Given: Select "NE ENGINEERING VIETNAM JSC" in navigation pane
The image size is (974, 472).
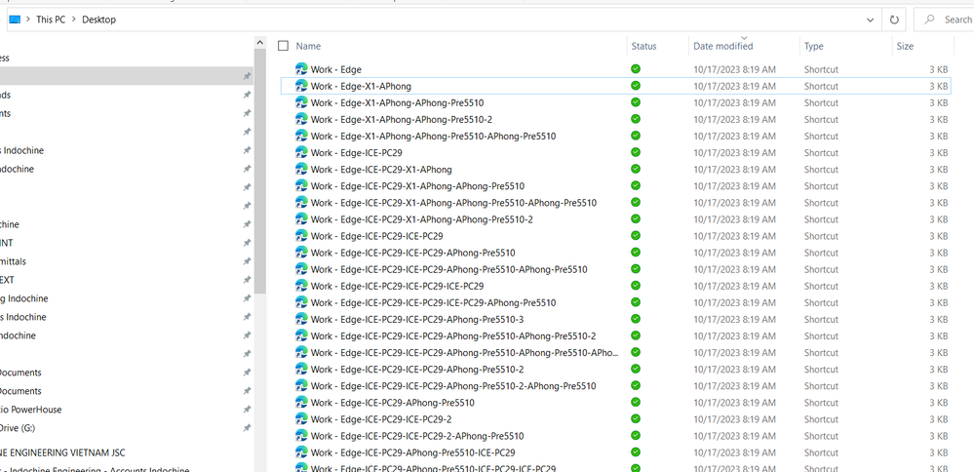Looking at the screenshot, I should tap(62, 452).
